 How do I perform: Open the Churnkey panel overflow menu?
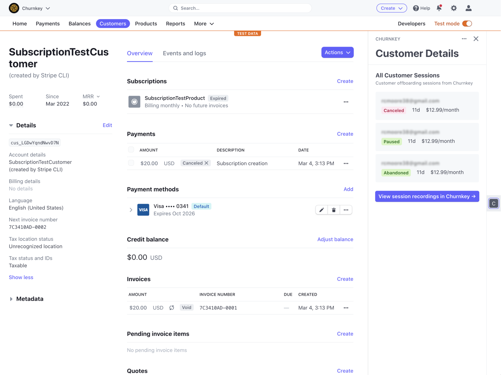[464, 39]
